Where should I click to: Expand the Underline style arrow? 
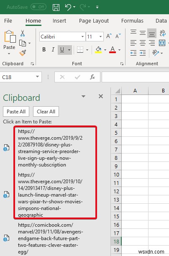pos(69,50)
